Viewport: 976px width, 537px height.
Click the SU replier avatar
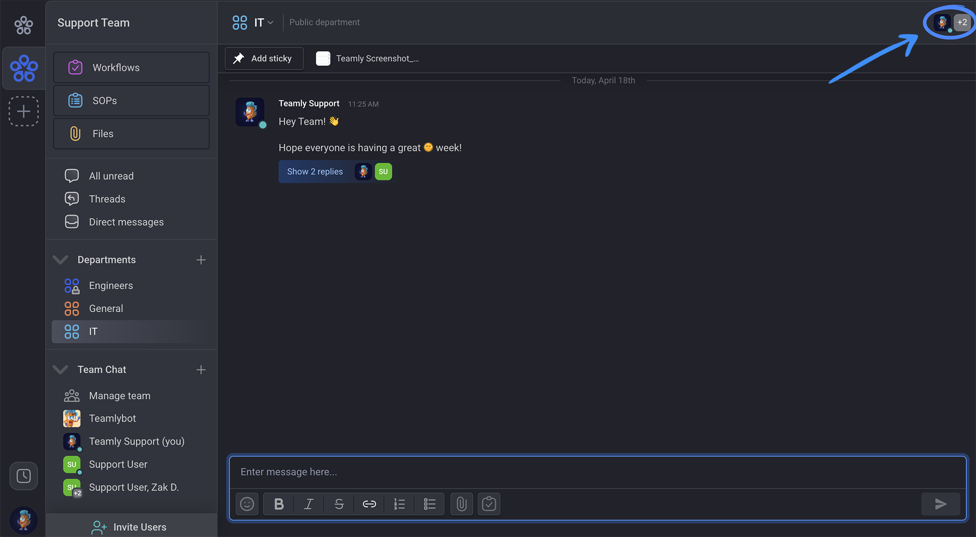pyautogui.click(x=383, y=171)
